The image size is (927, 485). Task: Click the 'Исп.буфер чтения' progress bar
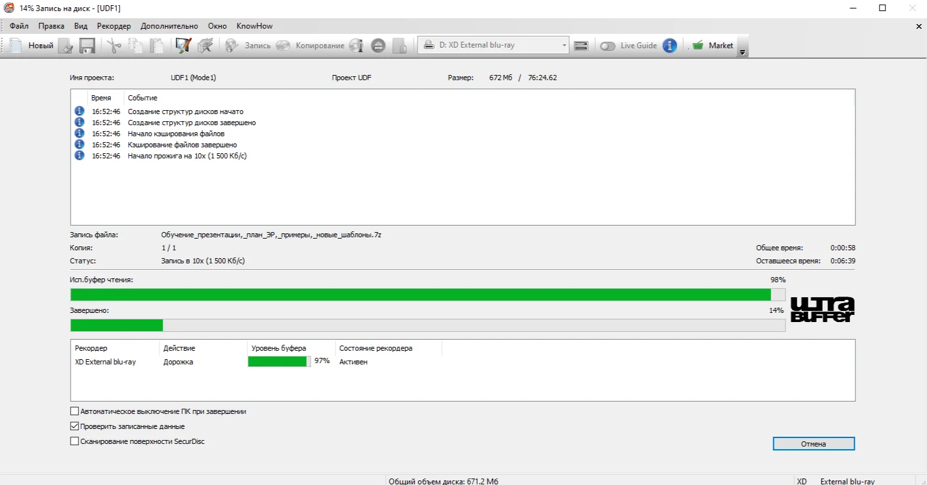point(428,295)
